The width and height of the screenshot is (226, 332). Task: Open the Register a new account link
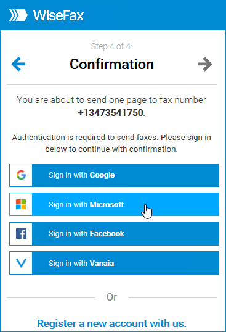coord(111,323)
